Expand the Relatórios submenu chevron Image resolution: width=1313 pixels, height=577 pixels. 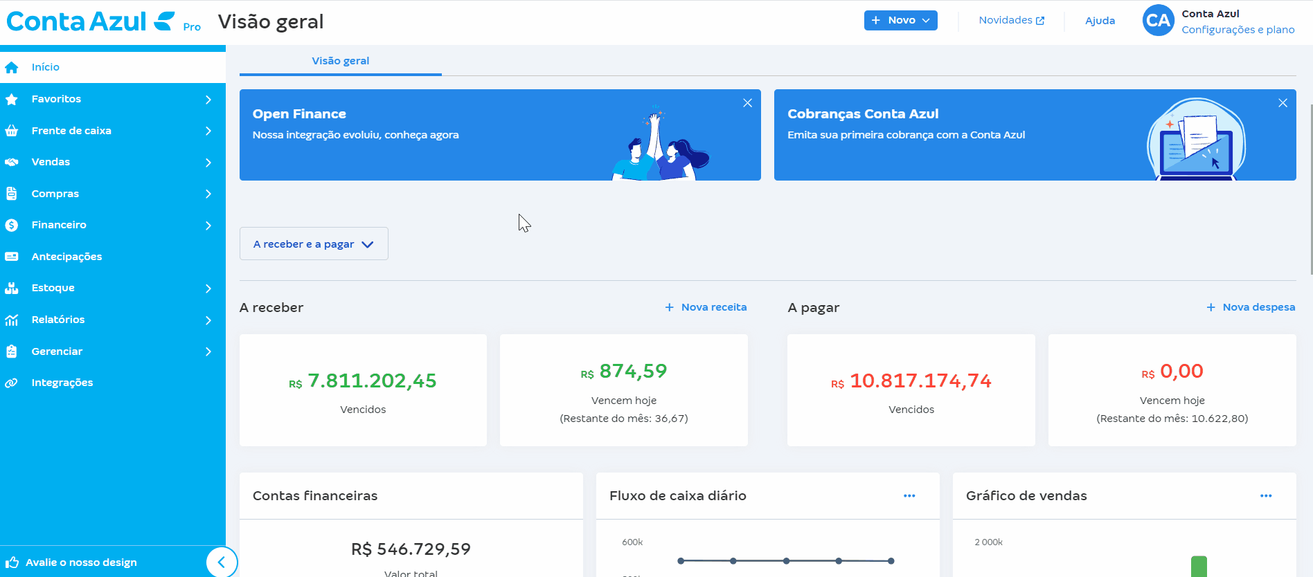208,320
